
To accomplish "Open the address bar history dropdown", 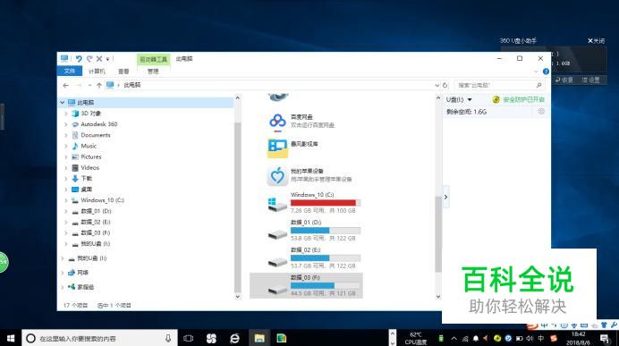I will point(437,85).
